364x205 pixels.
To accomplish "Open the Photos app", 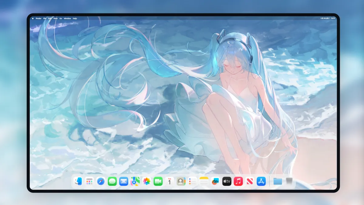I will point(147,182).
